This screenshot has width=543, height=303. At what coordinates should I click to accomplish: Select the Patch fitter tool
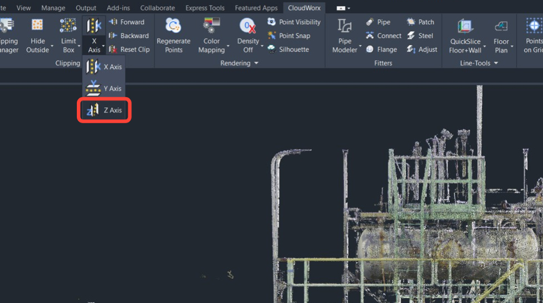[421, 22]
